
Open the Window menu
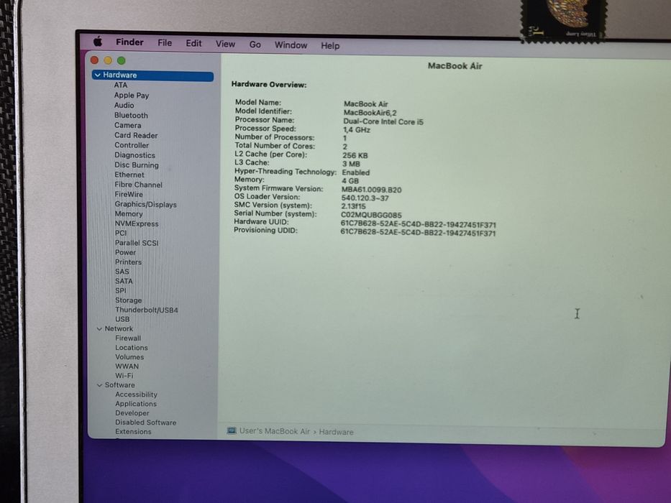[x=291, y=45]
